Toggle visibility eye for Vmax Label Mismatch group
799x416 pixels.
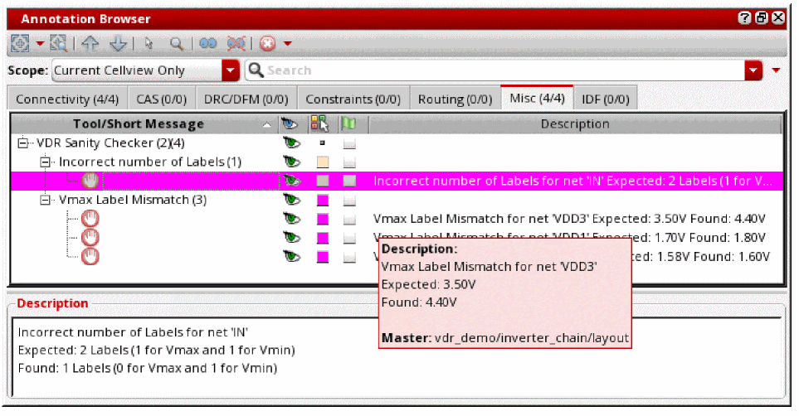coord(291,200)
